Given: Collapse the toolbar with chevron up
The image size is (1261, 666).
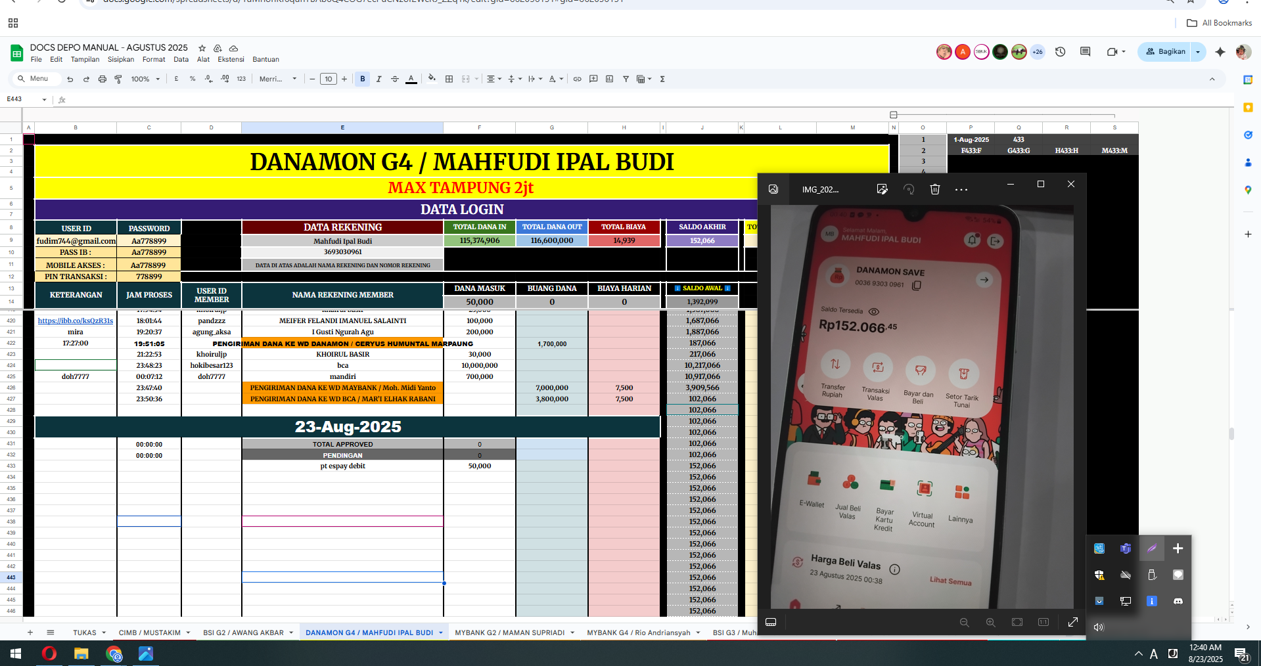Looking at the screenshot, I should tap(1212, 79).
